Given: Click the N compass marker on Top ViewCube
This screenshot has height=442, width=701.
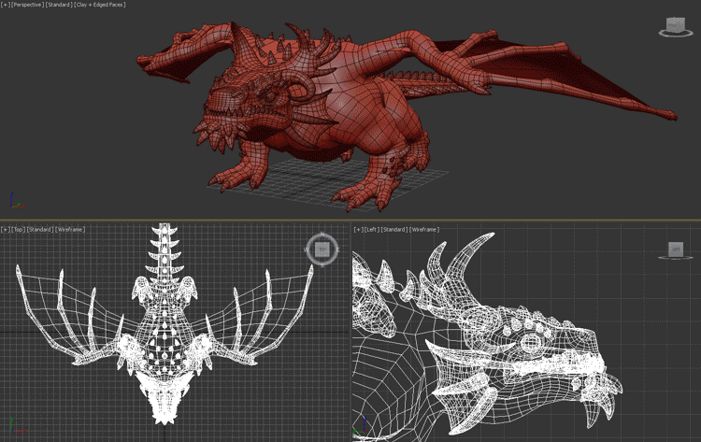Looking at the screenshot, I should point(322,234).
